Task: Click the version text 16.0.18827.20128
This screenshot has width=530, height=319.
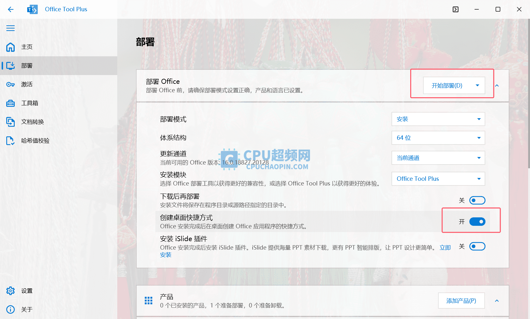Action: point(245,163)
